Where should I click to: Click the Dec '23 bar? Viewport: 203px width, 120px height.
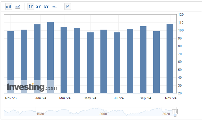24,61
